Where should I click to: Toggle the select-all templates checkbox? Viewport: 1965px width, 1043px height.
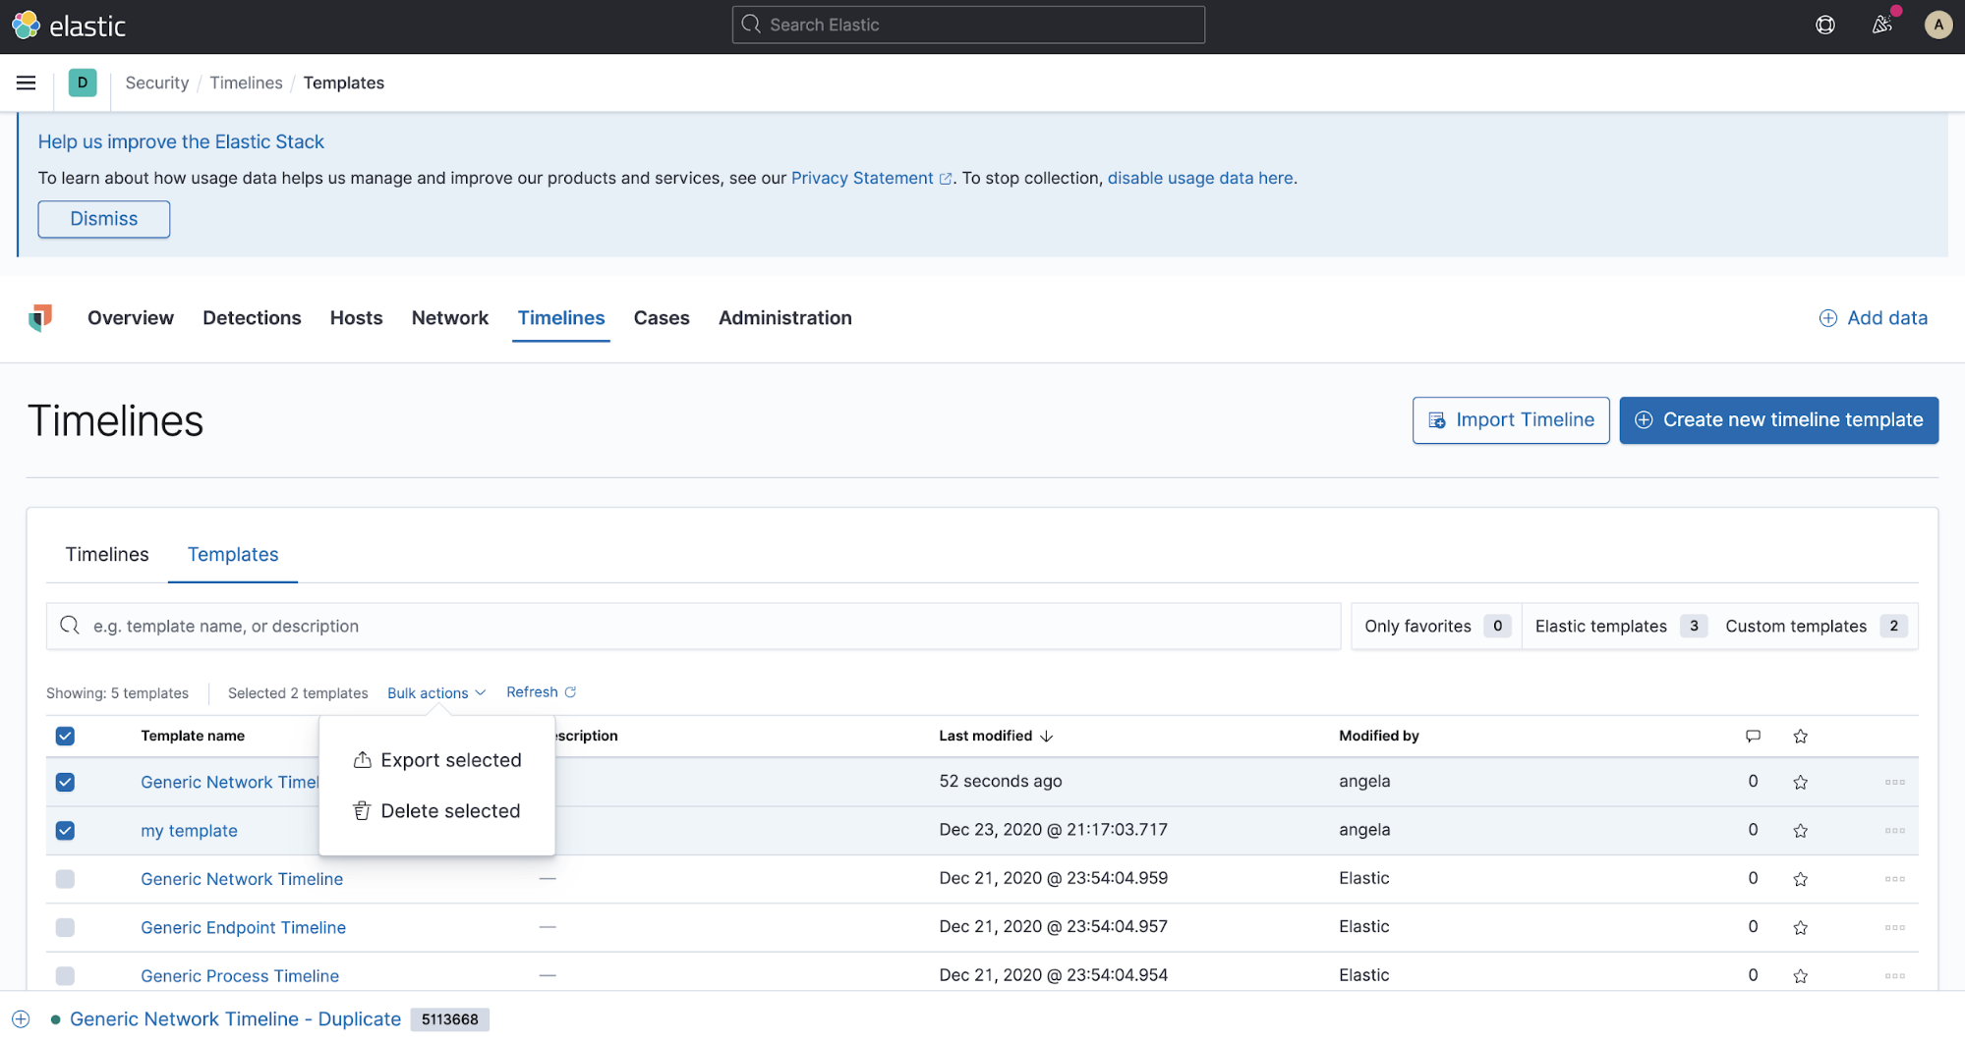(x=65, y=737)
